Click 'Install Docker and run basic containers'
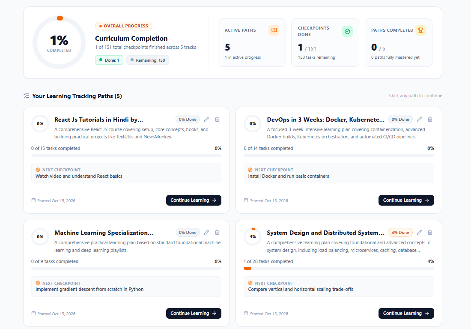This screenshot has width=471, height=329. tap(289, 176)
